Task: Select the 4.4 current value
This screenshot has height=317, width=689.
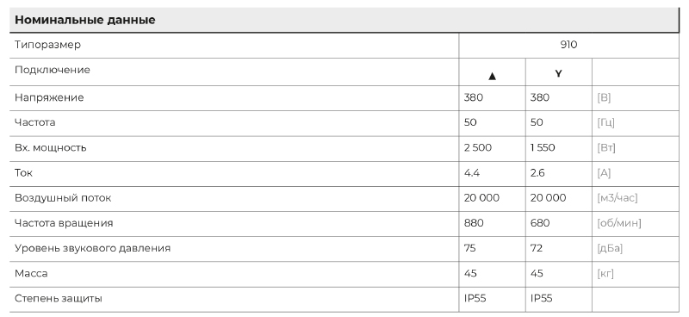Action: [x=471, y=173]
